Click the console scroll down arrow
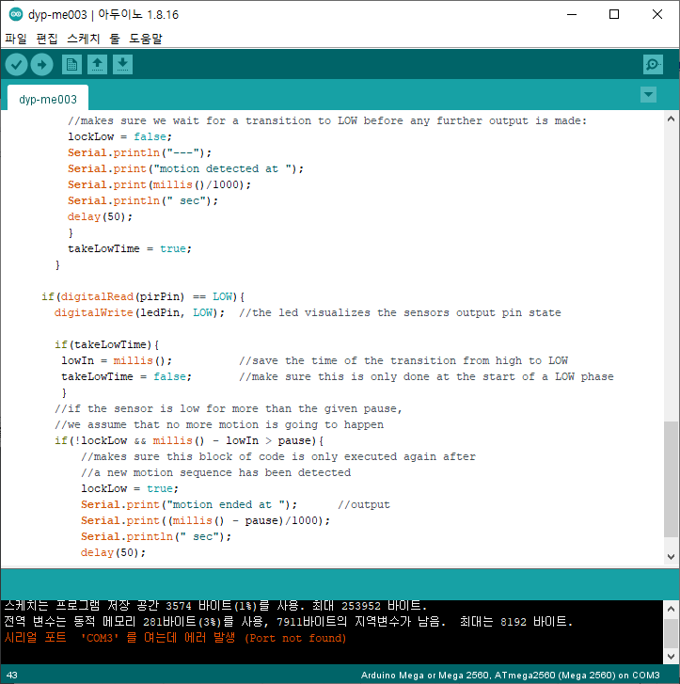This screenshot has height=684, width=680. [671, 656]
